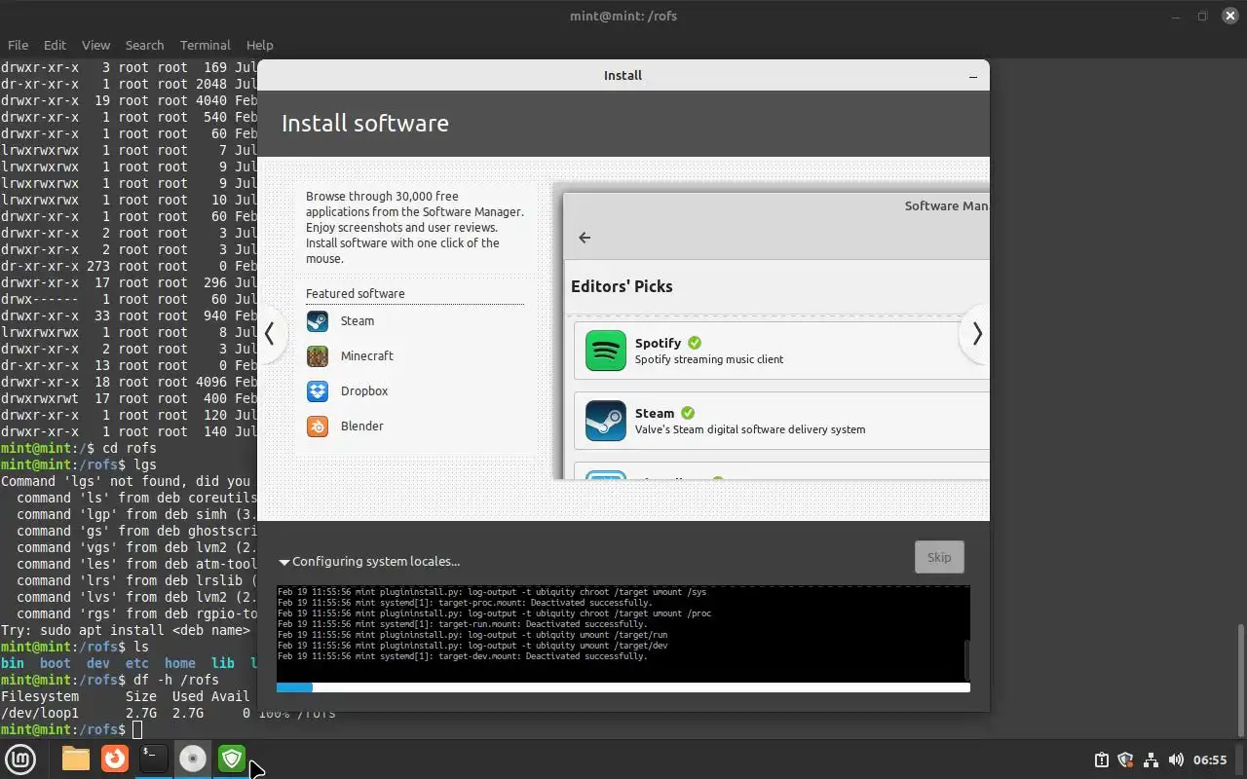Viewport: 1247px width, 779px height.
Task: Click the Spotify logo in Editors' Picks
Action: pos(606,351)
